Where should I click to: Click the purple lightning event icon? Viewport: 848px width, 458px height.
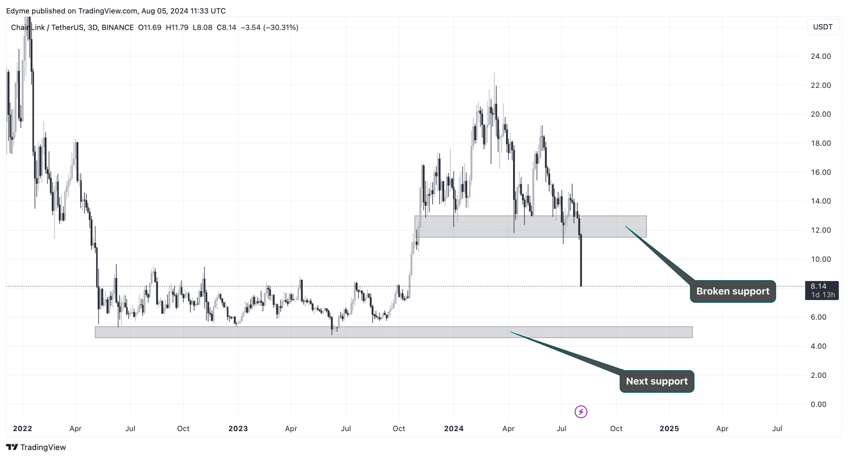click(x=581, y=412)
